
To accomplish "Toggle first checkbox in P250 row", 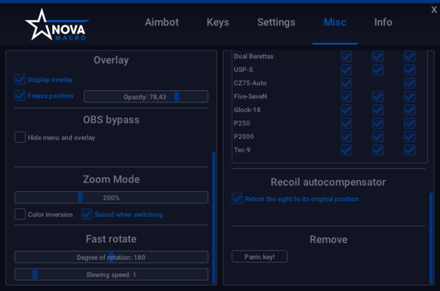I will [x=346, y=123].
